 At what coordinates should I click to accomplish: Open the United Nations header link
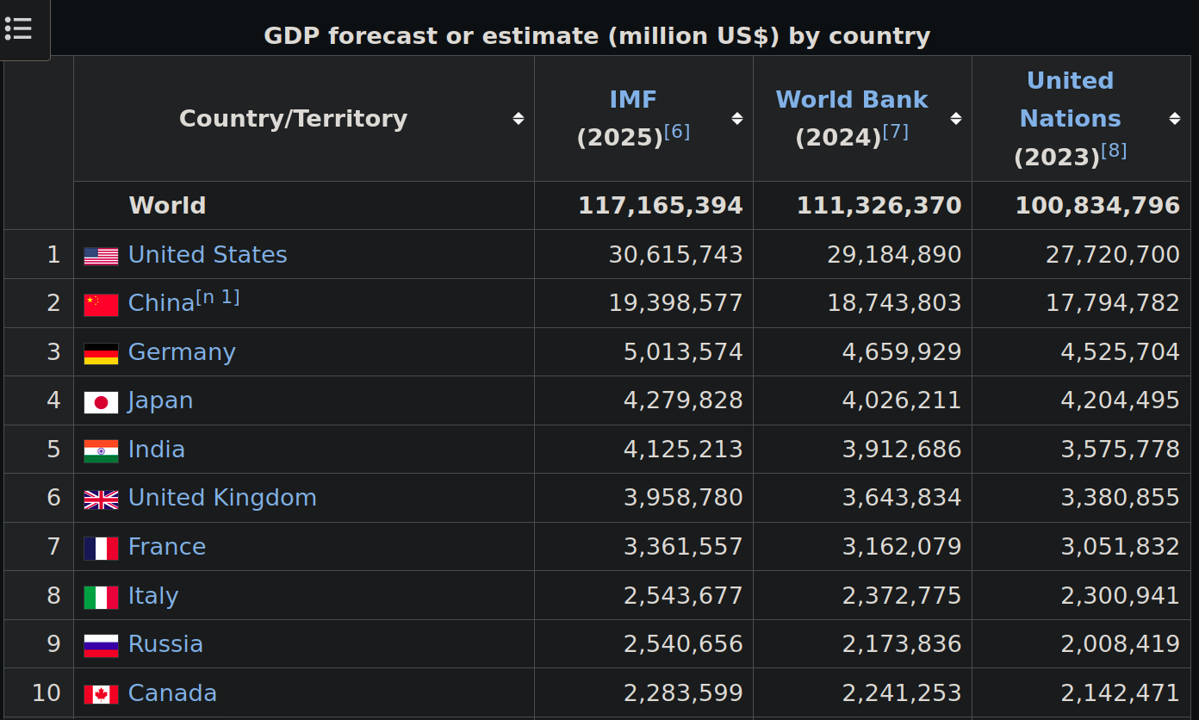[x=1071, y=100]
